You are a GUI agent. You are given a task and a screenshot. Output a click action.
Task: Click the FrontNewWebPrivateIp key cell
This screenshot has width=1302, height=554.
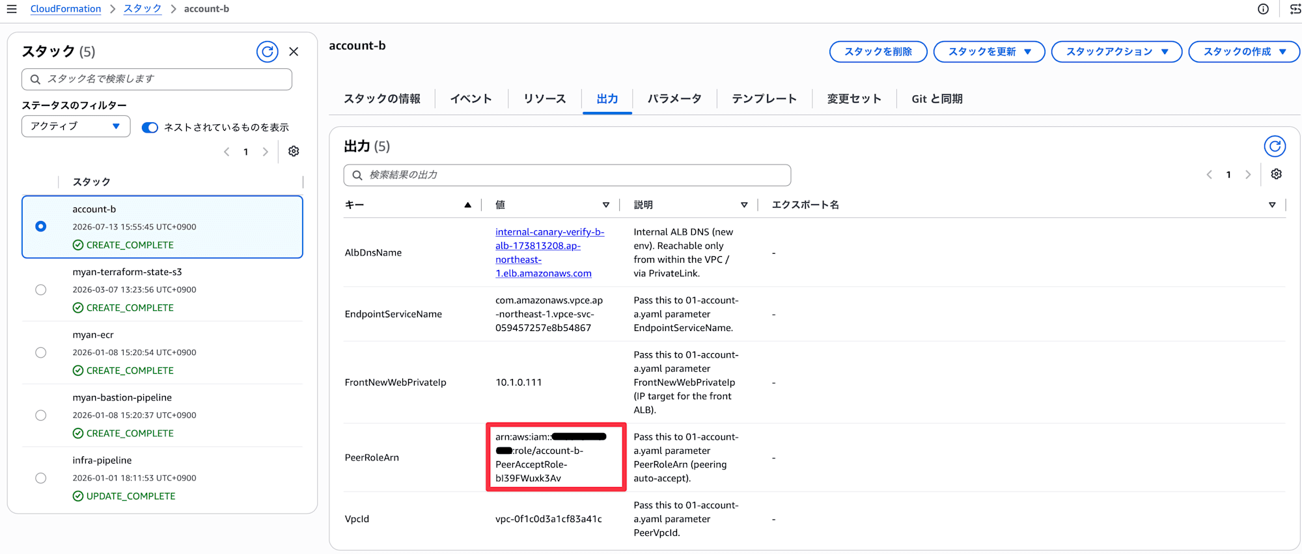tap(395, 382)
